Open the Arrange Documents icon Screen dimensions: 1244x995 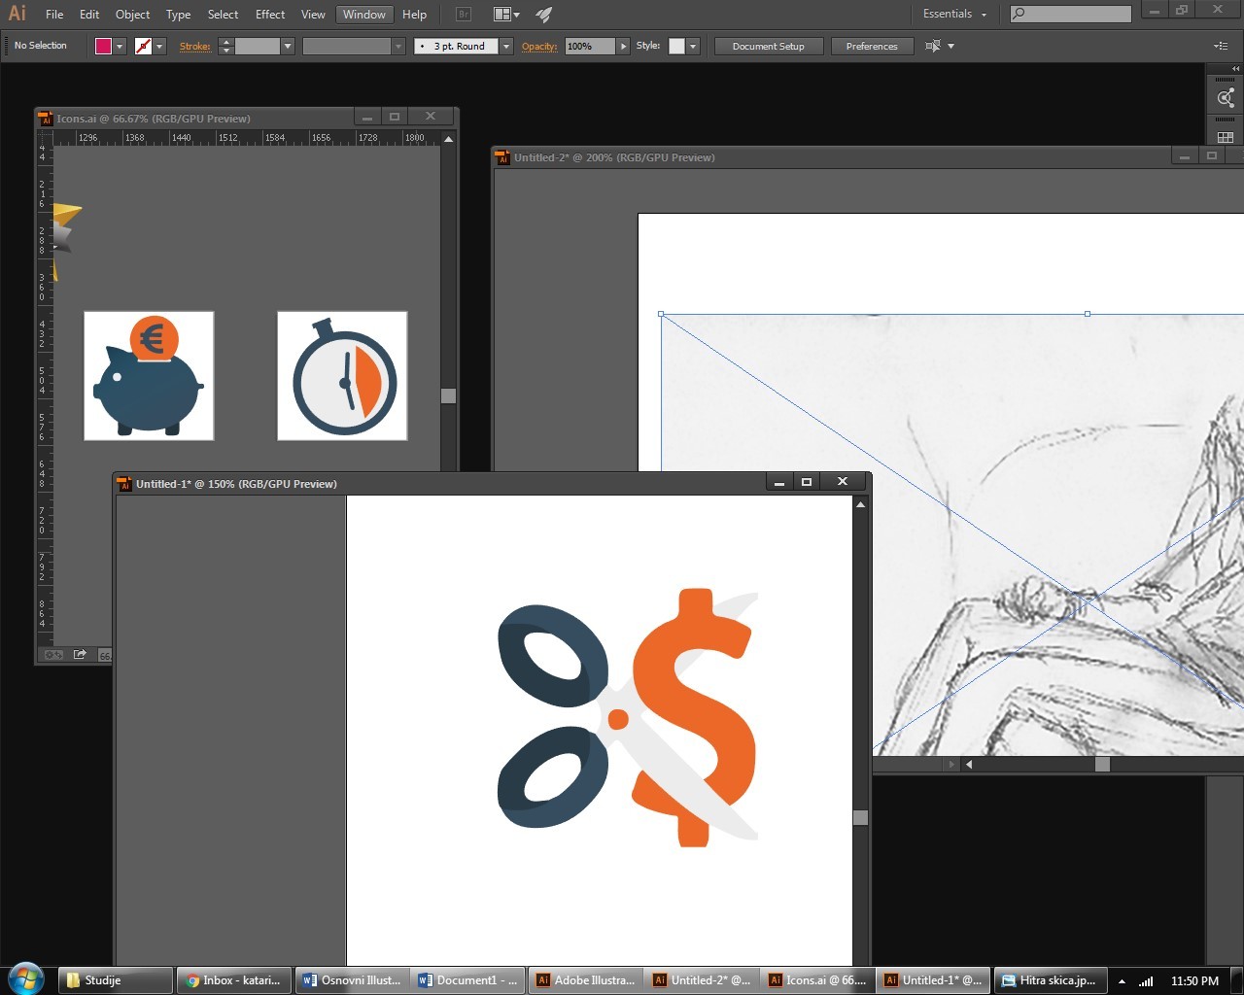505,15
